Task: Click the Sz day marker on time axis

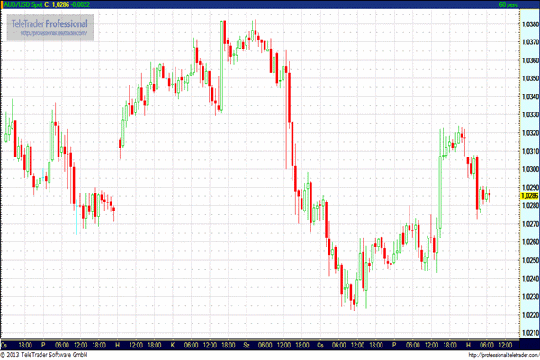Action: point(247,345)
